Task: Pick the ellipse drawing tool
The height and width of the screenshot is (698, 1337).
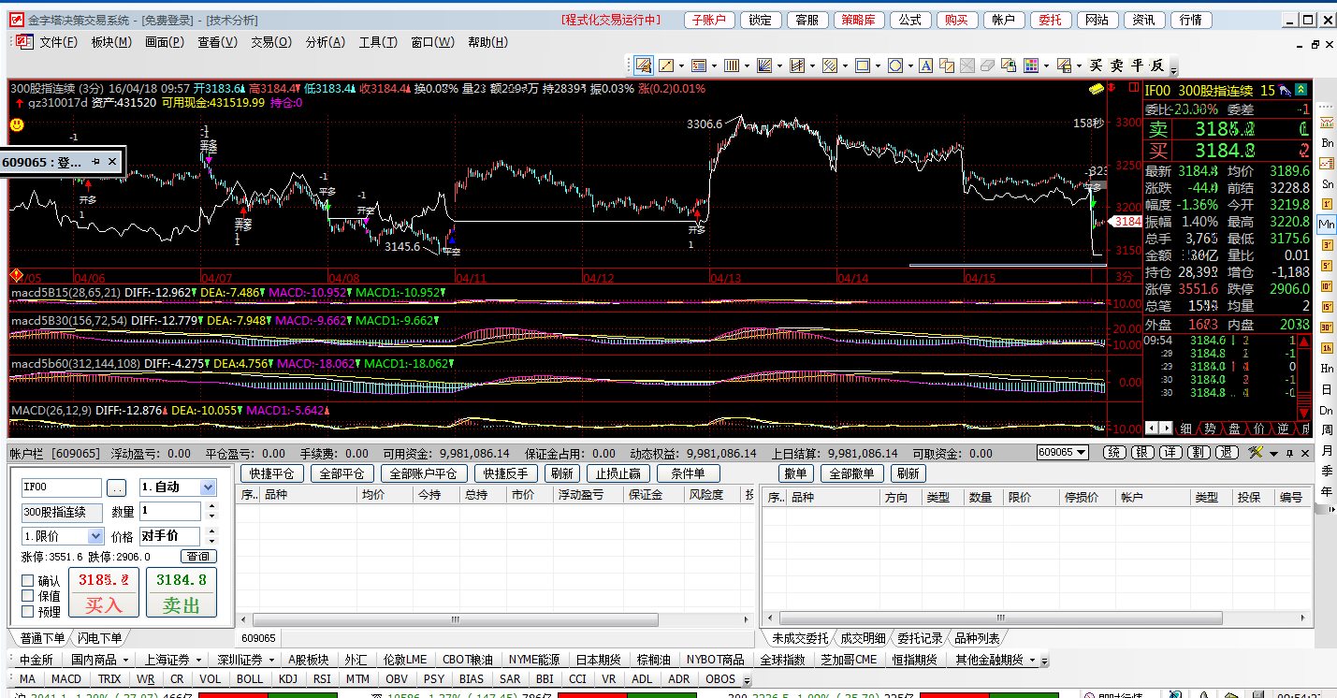Action: 895,65
